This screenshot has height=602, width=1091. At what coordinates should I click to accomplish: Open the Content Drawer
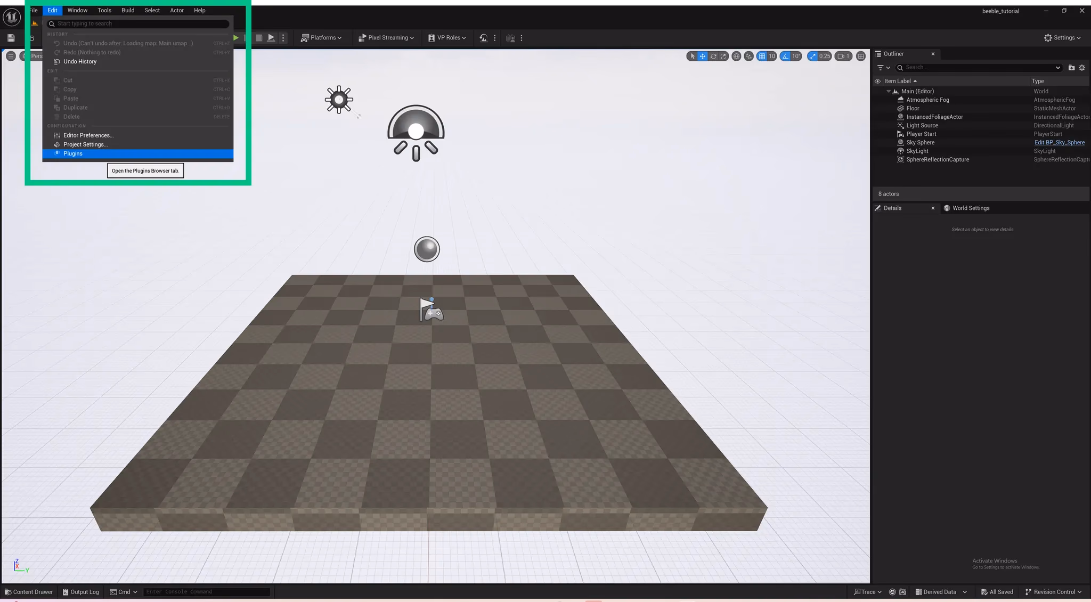tap(29, 592)
